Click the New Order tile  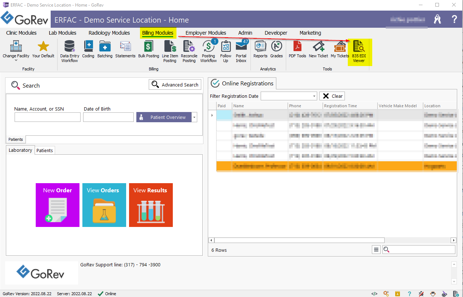pyautogui.click(x=58, y=205)
